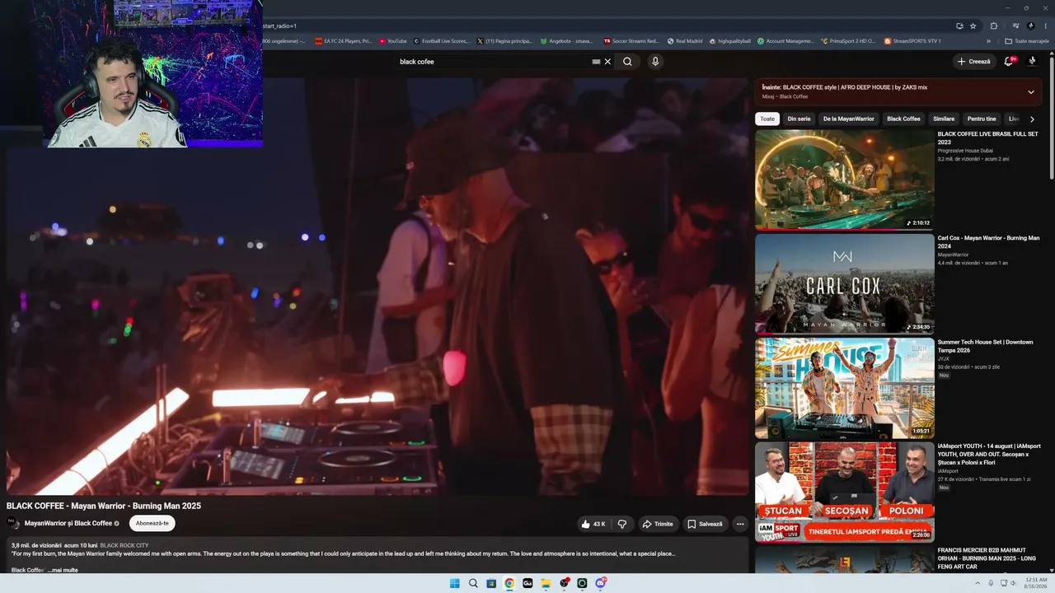This screenshot has height=593, width=1055.
Task: Click the 'Creează' create button
Action: (x=973, y=62)
